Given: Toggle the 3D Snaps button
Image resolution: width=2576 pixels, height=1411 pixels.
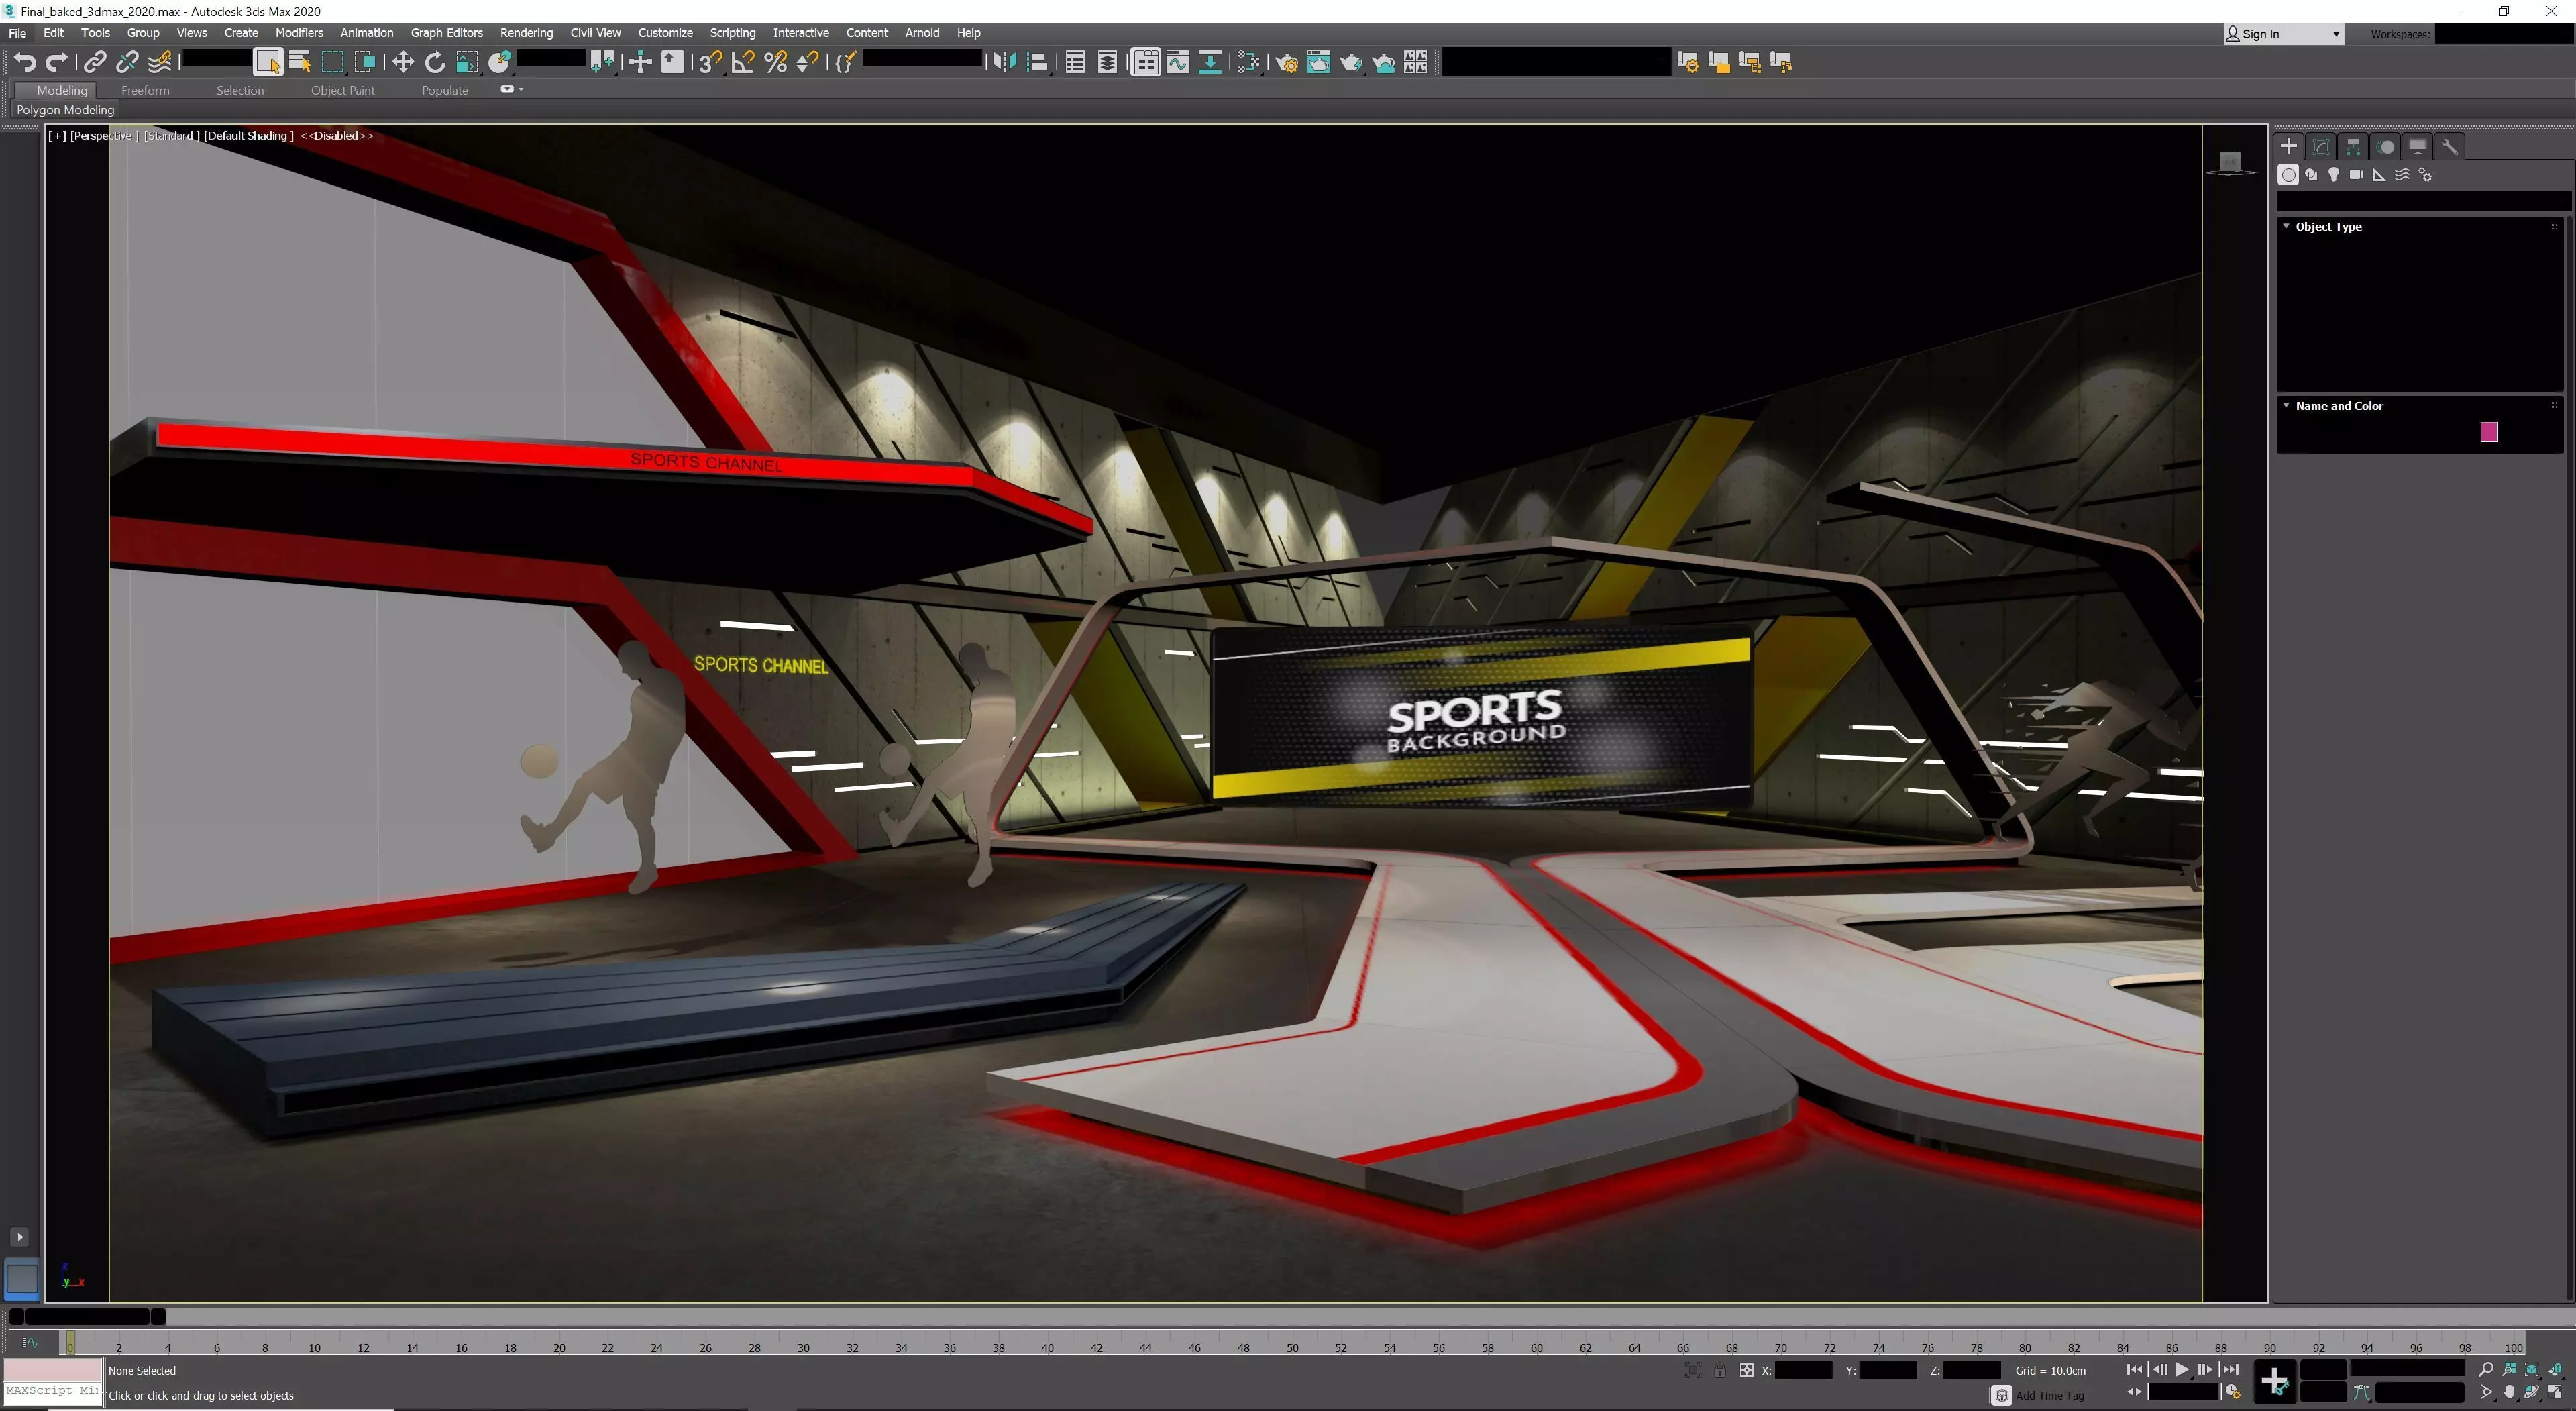Looking at the screenshot, I should click(710, 62).
